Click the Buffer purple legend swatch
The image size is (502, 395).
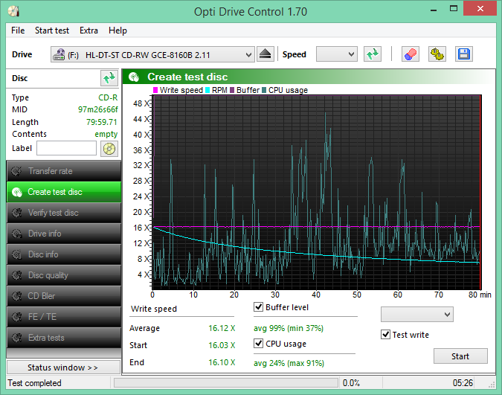[232, 90]
